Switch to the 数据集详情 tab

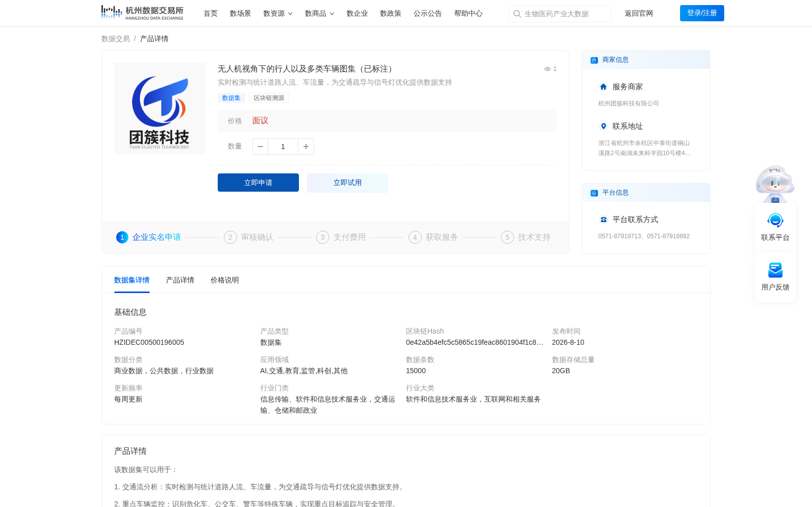coord(132,280)
